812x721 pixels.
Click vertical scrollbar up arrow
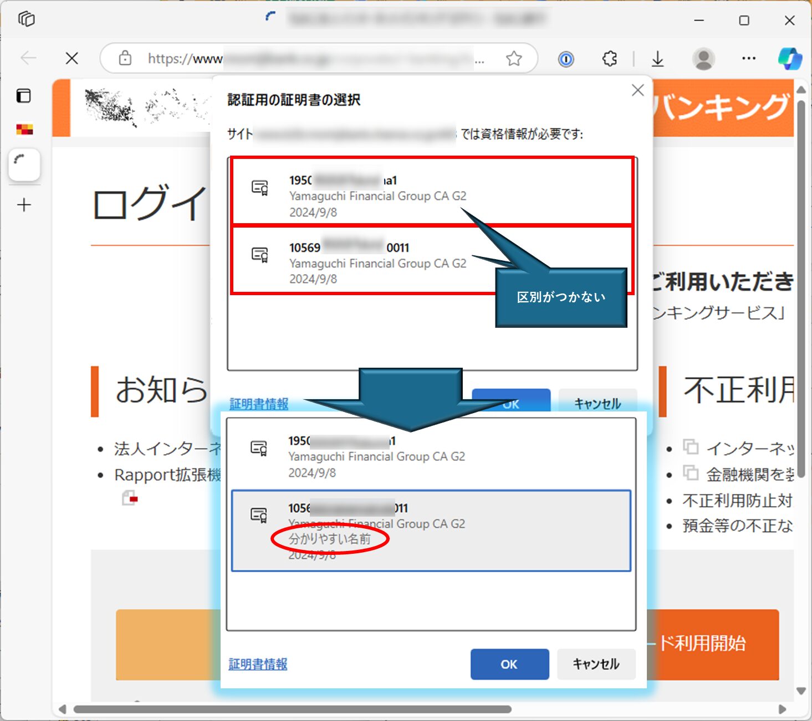[801, 89]
